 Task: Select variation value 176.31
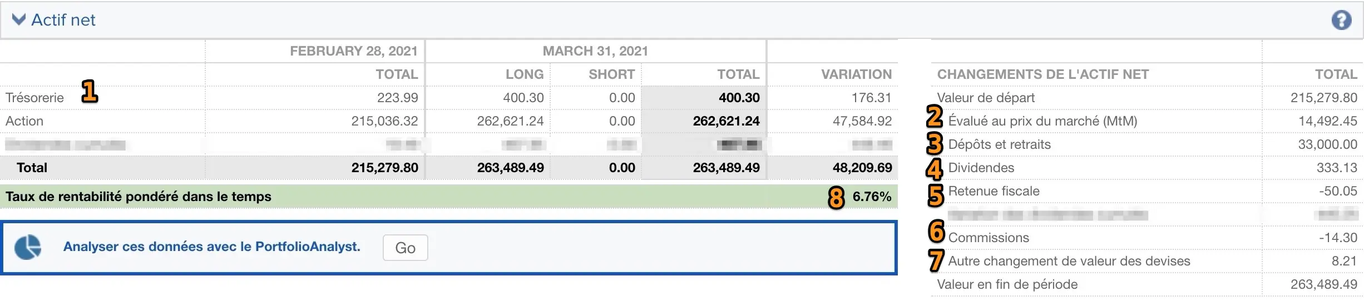[x=871, y=98]
